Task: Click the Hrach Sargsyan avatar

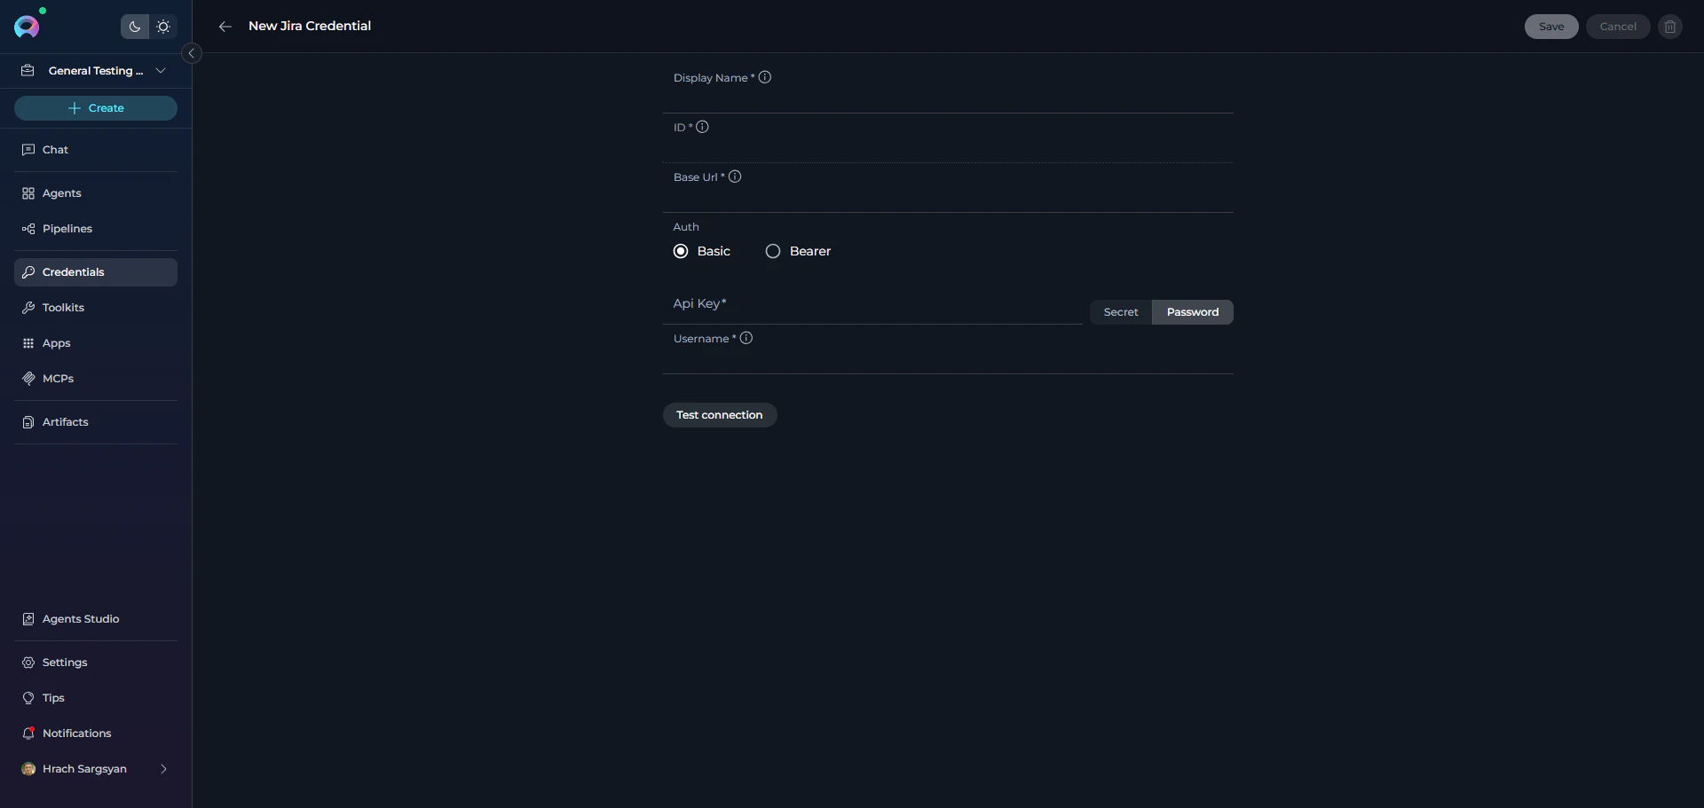Action: pyautogui.click(x=28, y=769)
